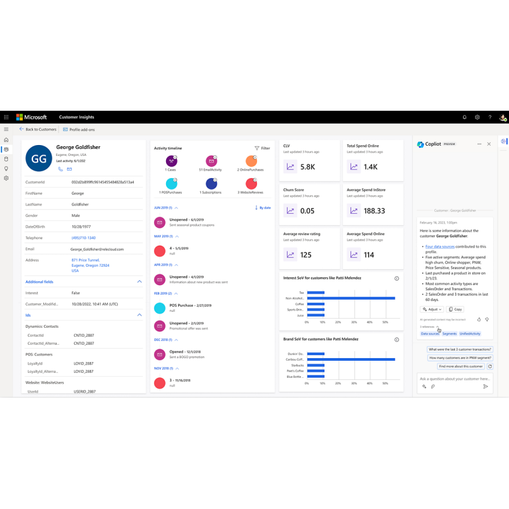Toggle the EmailActivity filter
509x509 pixels.
tap(211, 161)
